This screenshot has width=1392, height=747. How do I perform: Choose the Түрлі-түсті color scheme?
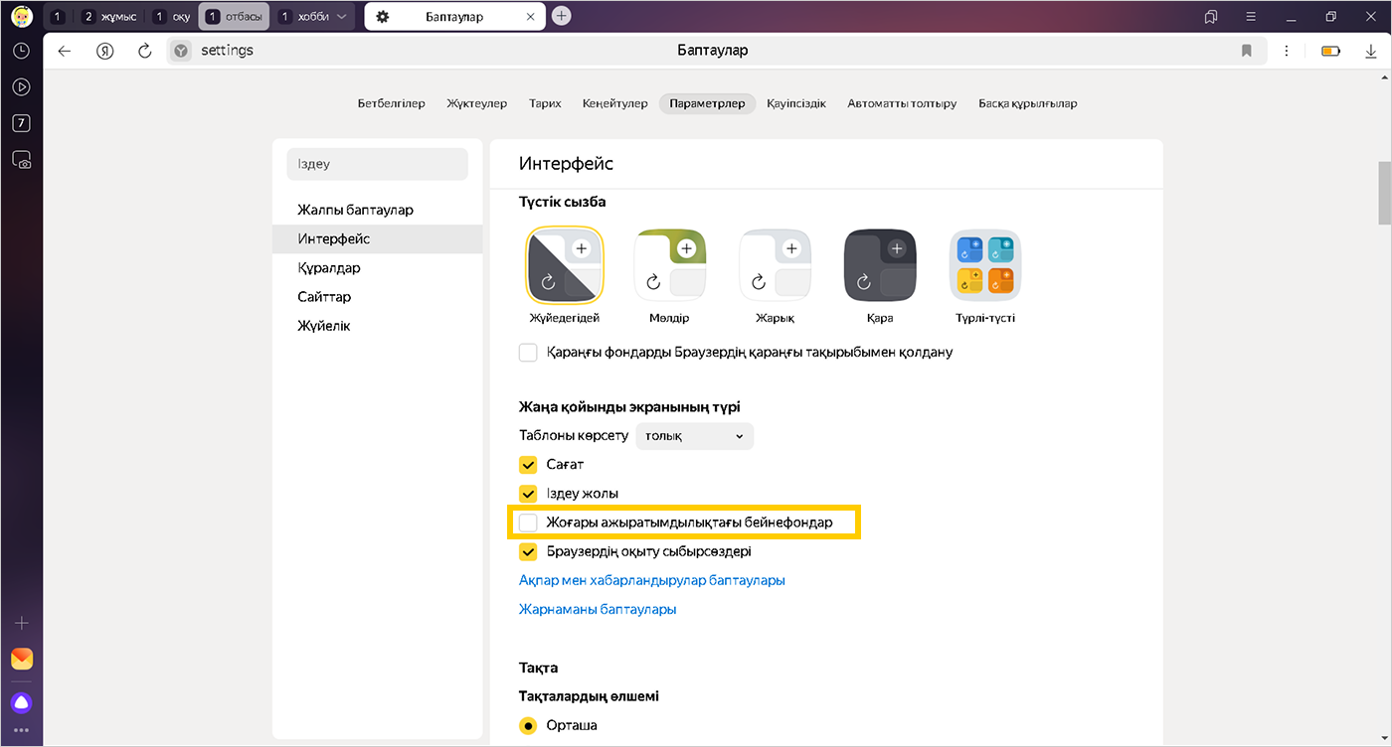[x=984, y=265]
